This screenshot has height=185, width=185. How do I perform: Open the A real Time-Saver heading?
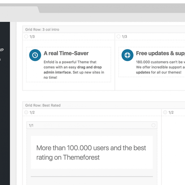click(66, 53)
